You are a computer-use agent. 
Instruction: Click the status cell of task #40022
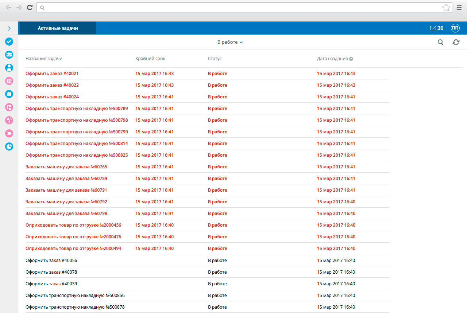point(217,85)
